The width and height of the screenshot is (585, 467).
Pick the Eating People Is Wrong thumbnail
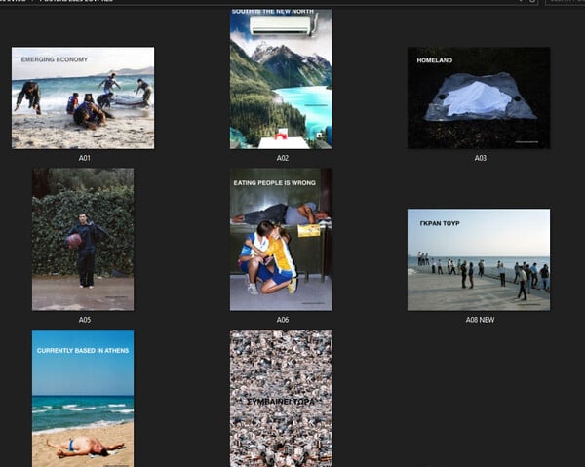[x=281, y=239]
